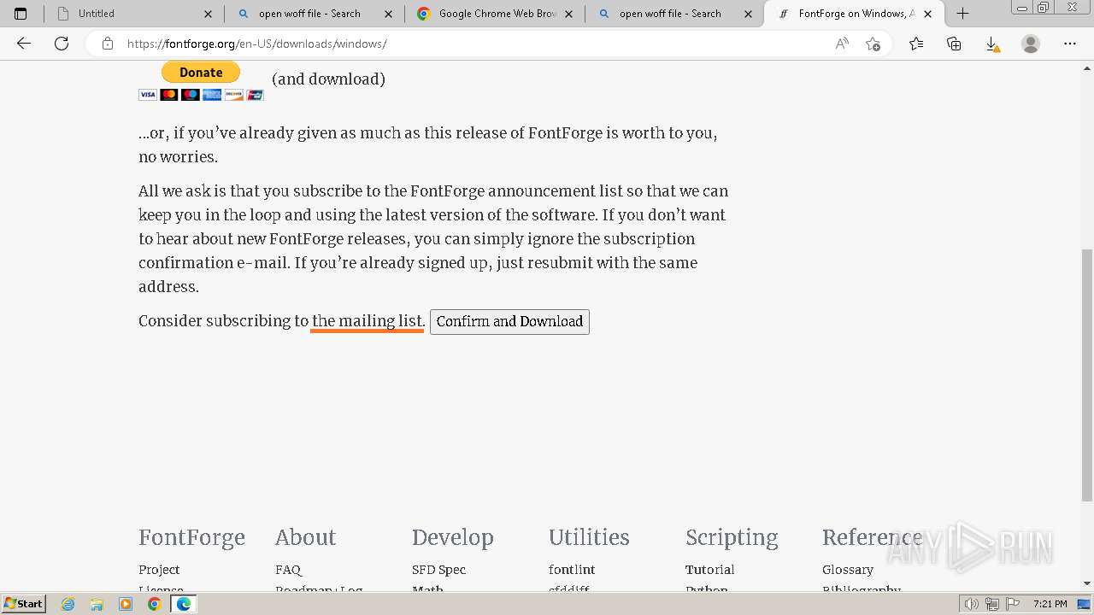Click the Utilities footer heading
The image size is (1094, 615).
(x=589, y=537)
